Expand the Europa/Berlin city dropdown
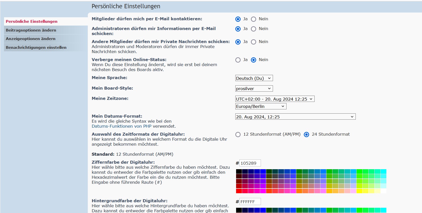 tap(261, 106)
